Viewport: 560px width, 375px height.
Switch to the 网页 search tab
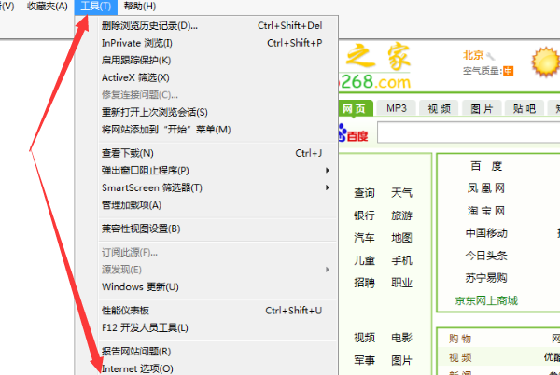[354, 108]
